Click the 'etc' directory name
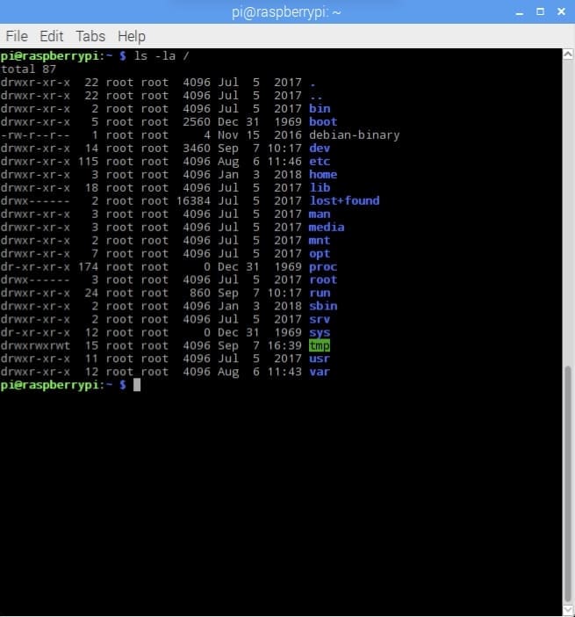The width and height of the screenshot is (575, 617). coord(320,162)
